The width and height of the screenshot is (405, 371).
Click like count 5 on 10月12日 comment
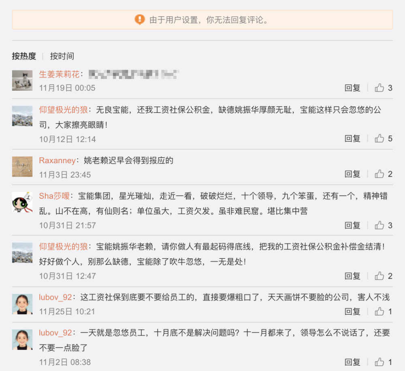[390, 139]
